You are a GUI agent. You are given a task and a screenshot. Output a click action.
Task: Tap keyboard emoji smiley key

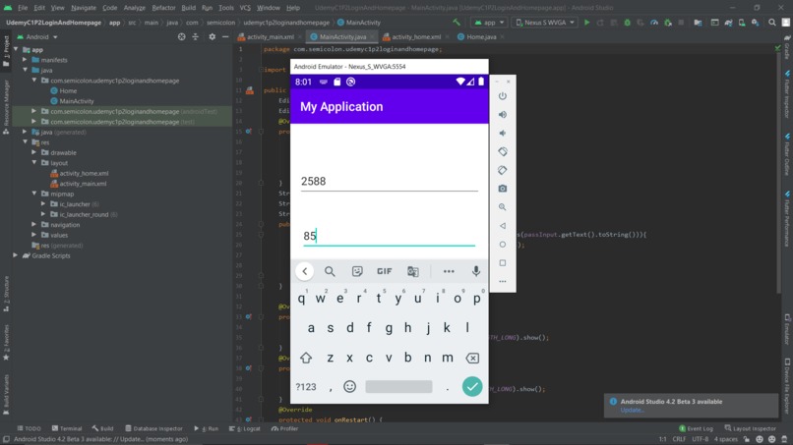pos(349,386)
